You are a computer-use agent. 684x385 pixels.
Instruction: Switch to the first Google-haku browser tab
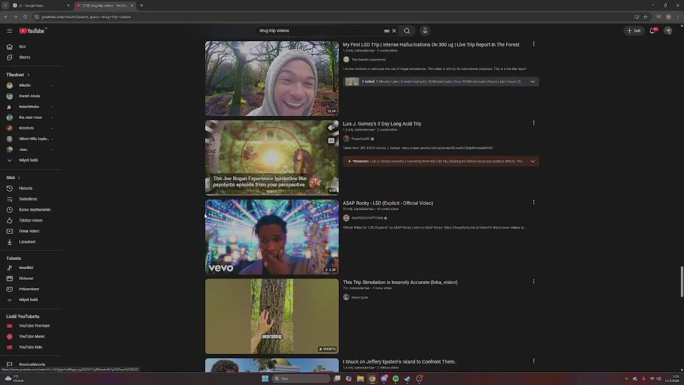click(41, 5)
